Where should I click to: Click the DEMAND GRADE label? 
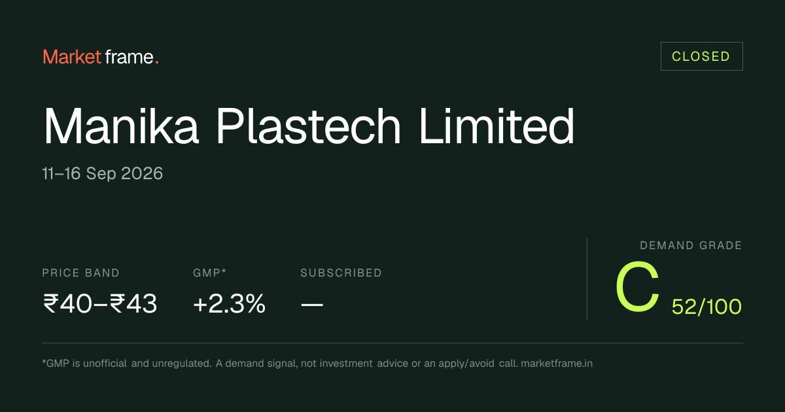click(691, 246)
